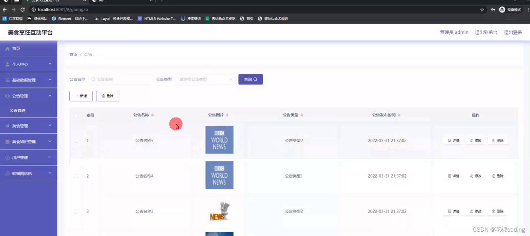Click the browser forward arrow
The width and height of the screenshot is (530, 236).
14,10
